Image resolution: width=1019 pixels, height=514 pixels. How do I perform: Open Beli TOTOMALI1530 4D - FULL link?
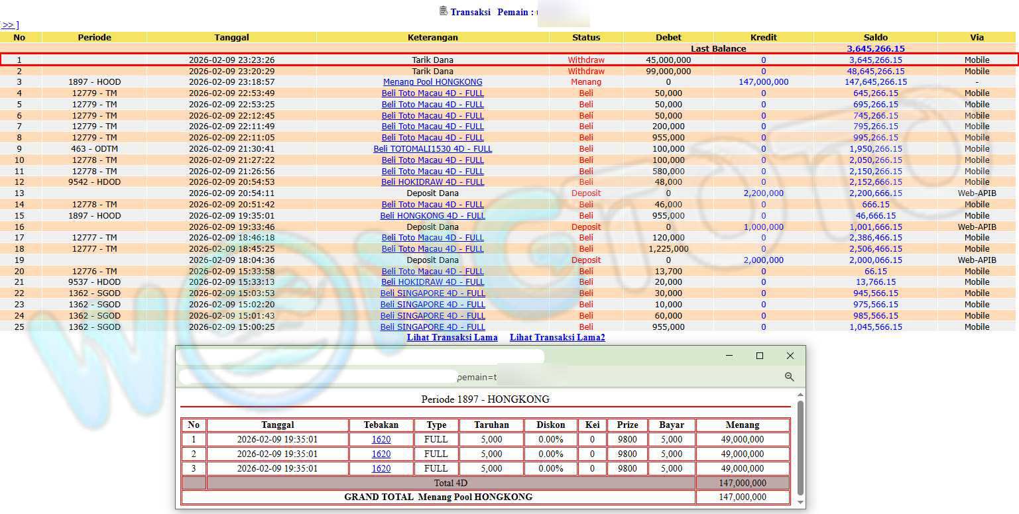click(432, 149)
